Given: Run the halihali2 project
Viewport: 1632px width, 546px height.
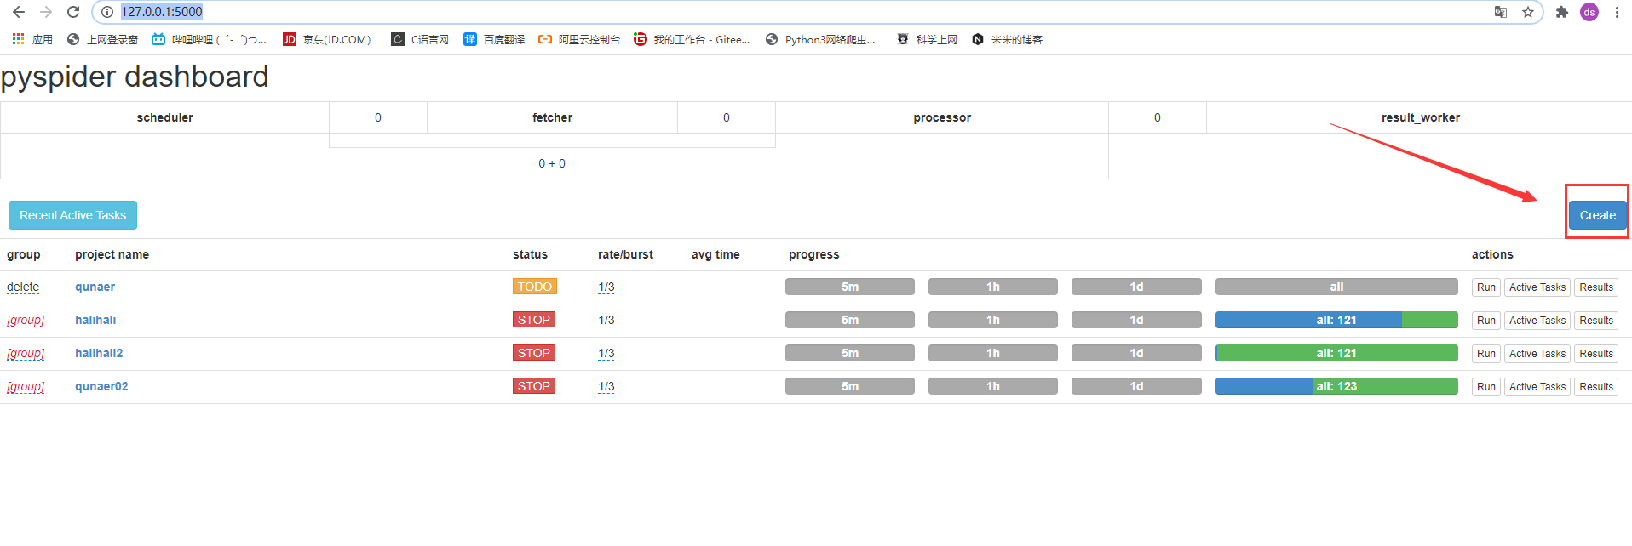Looking at the screenshot, I should tap(1486, 354).
